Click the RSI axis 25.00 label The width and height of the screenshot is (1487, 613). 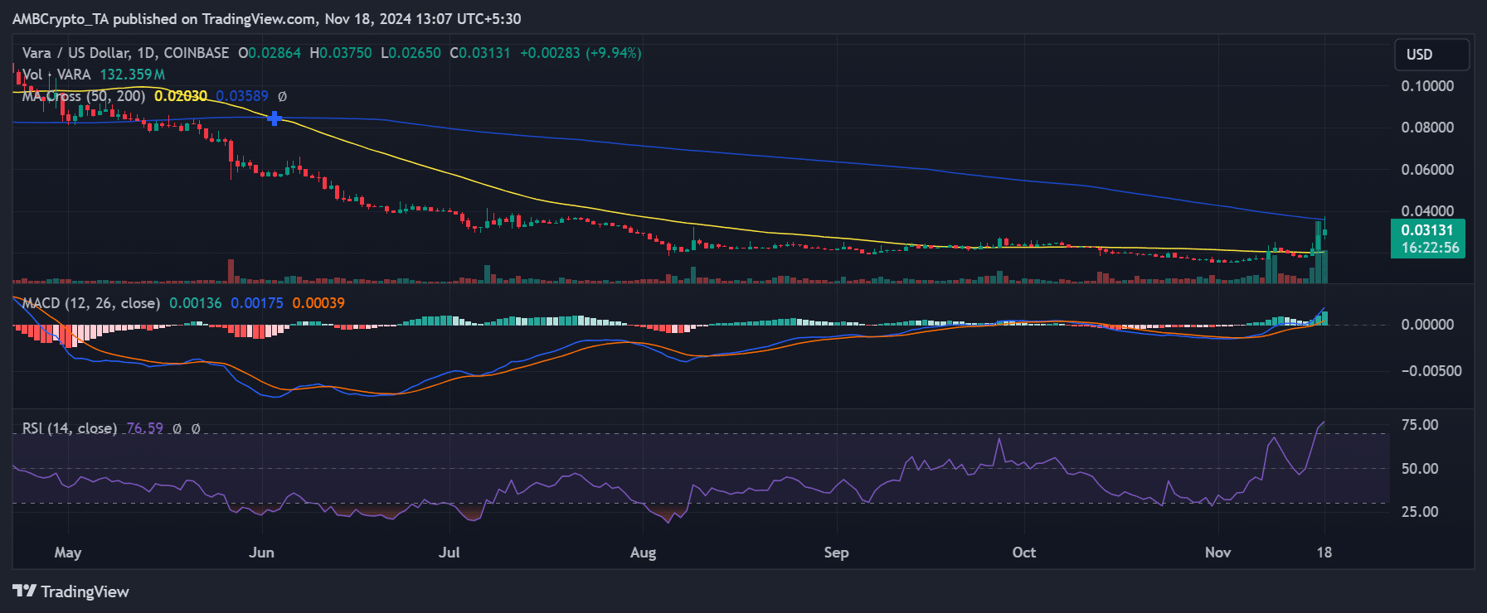[1420, 512]
